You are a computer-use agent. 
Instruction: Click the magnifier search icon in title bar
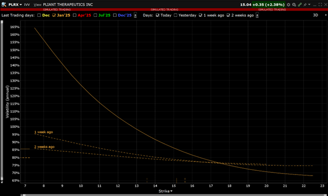pos(294,5)
